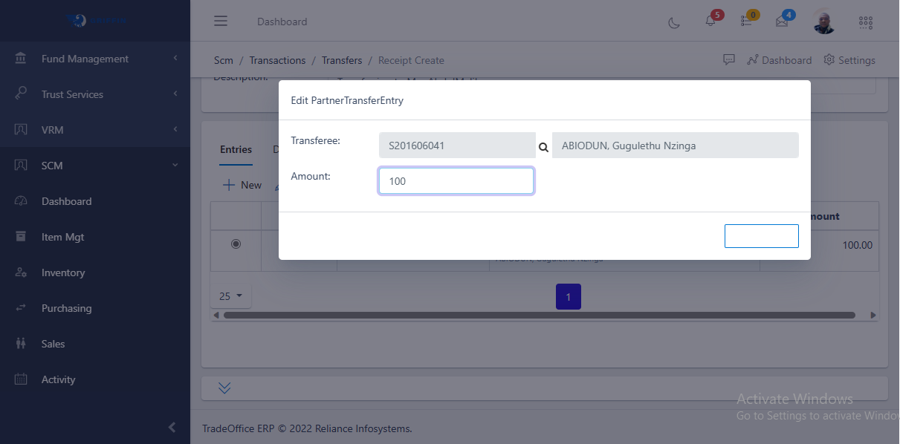Search transferee with magnifier icon
Viewport: 900px width, 444px height.
coord(543,146)
